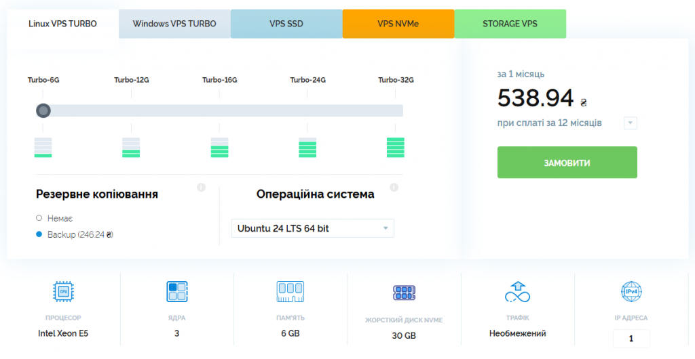
Task: Switch to STORAGE VPS tab
Action: coord(510,24)
